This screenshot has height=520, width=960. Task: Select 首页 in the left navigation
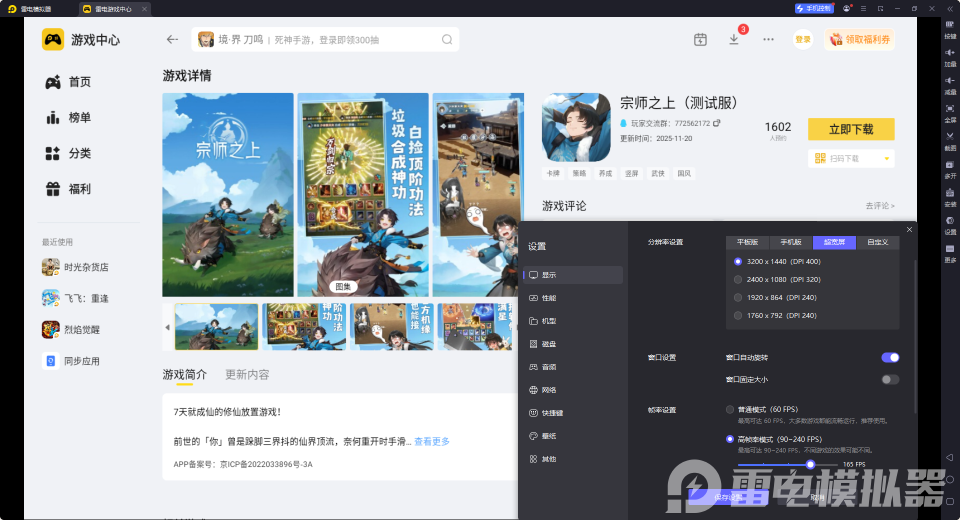coord(79,81)
